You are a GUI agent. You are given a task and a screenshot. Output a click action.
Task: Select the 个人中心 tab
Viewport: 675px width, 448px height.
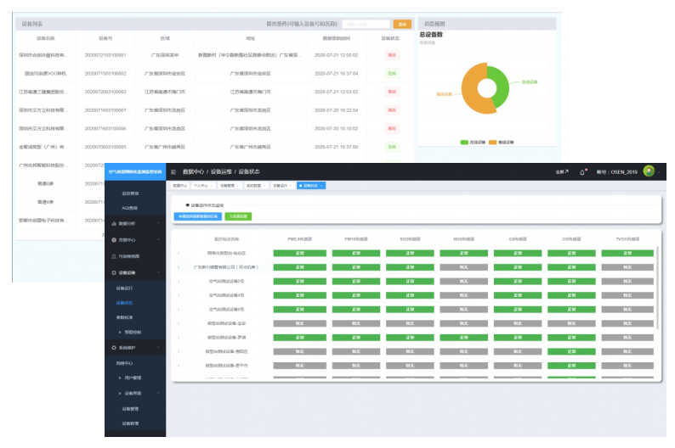coord(202,185)
